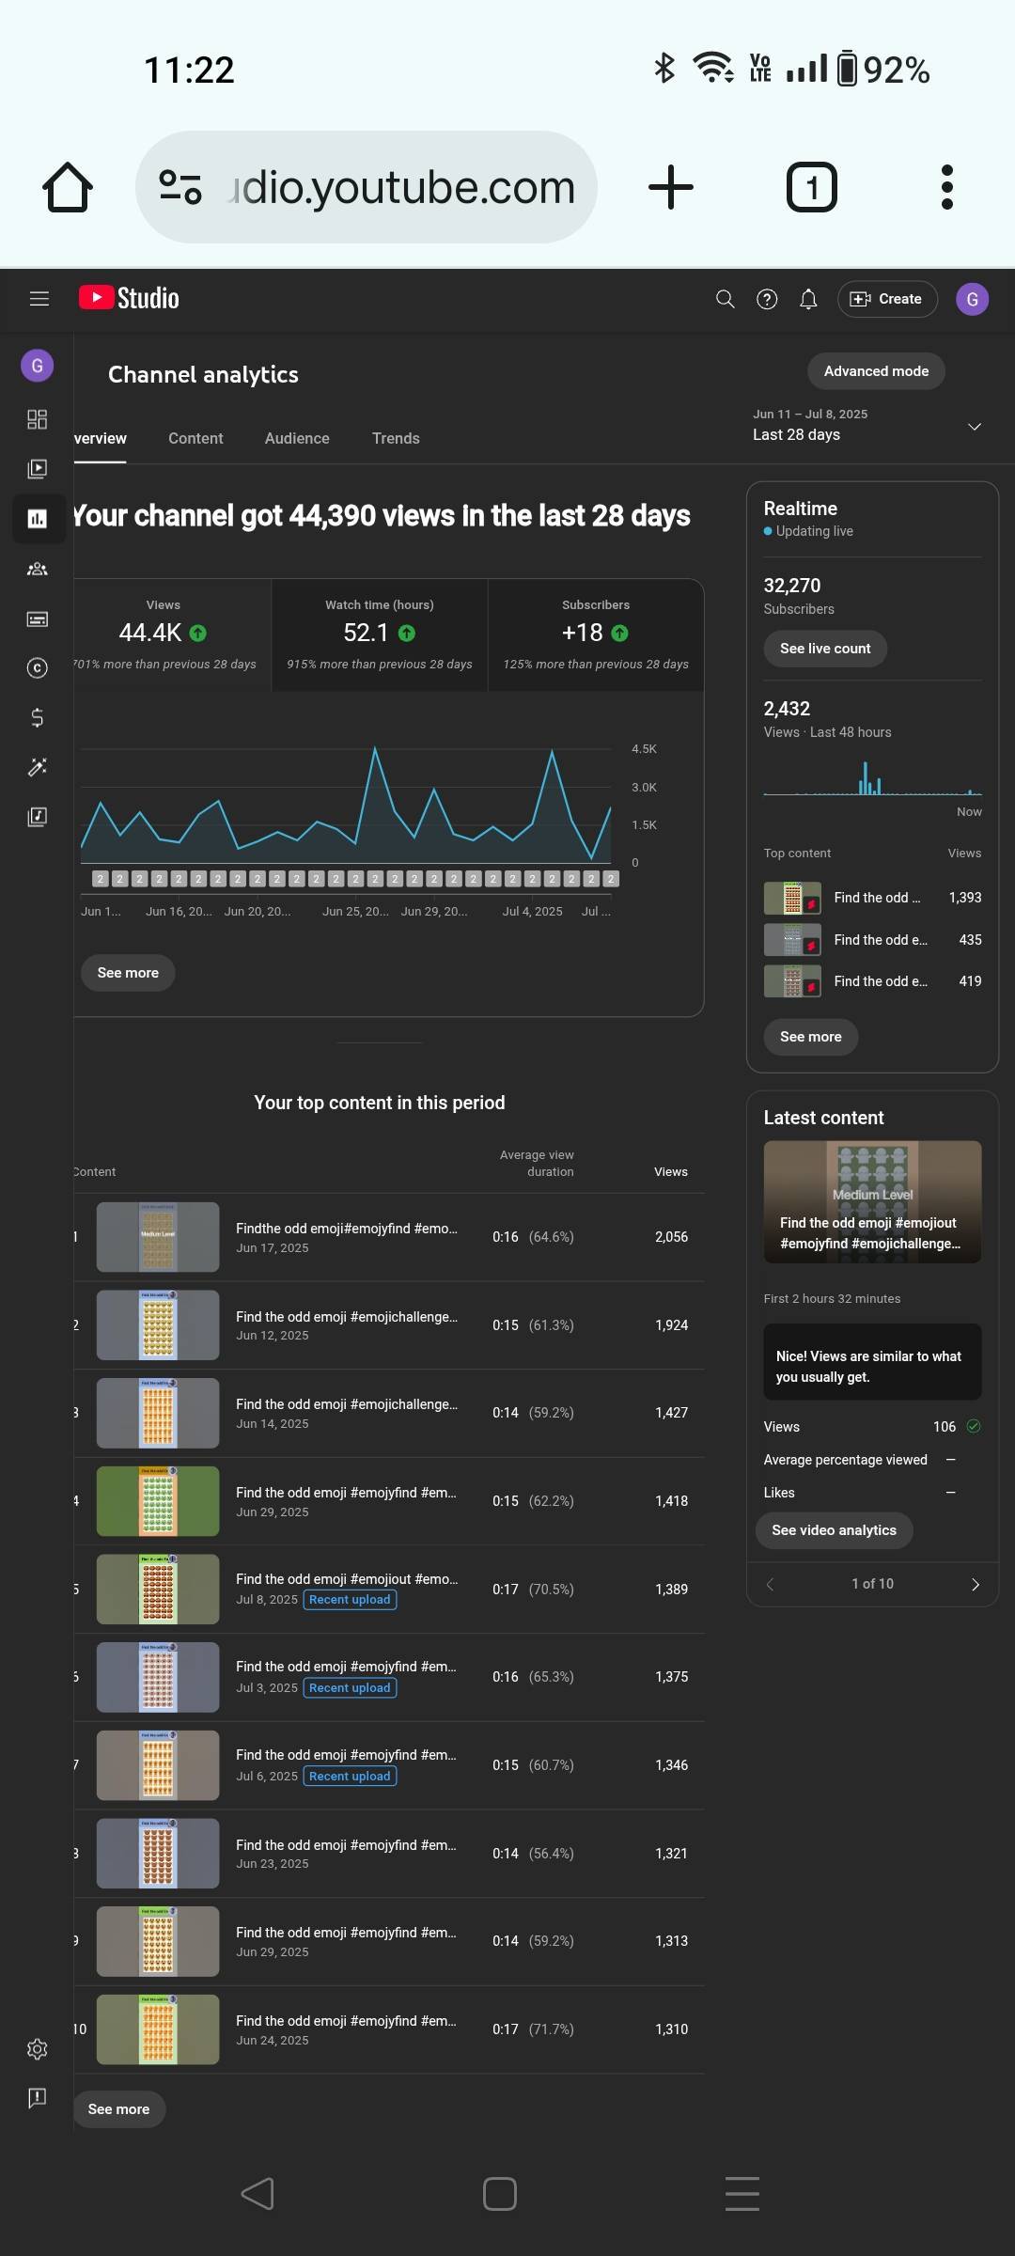Open Dashboard from the sidebar

38,419
